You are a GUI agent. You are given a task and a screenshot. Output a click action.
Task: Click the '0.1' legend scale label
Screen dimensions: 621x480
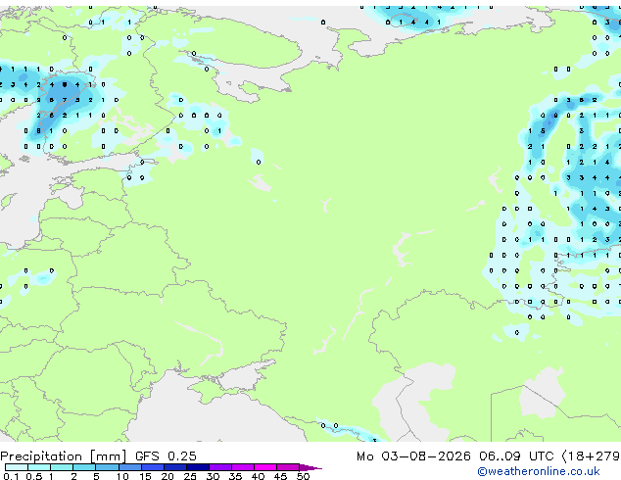pos(11,476)
